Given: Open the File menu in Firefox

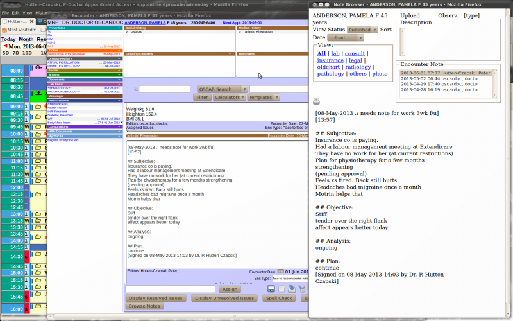Looking at the screenshot, I should pos(5,13).
